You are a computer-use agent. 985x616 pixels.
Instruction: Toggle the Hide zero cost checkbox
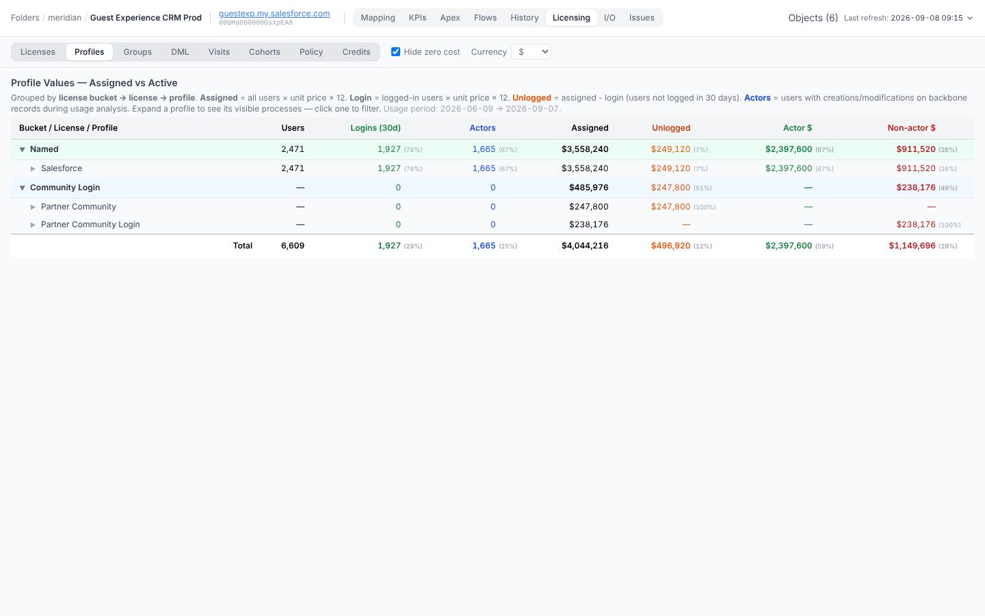(395, 52)
